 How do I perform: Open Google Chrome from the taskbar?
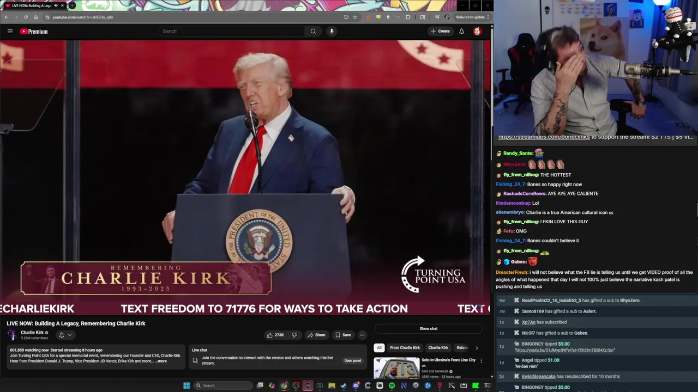[x=284, y=385]
